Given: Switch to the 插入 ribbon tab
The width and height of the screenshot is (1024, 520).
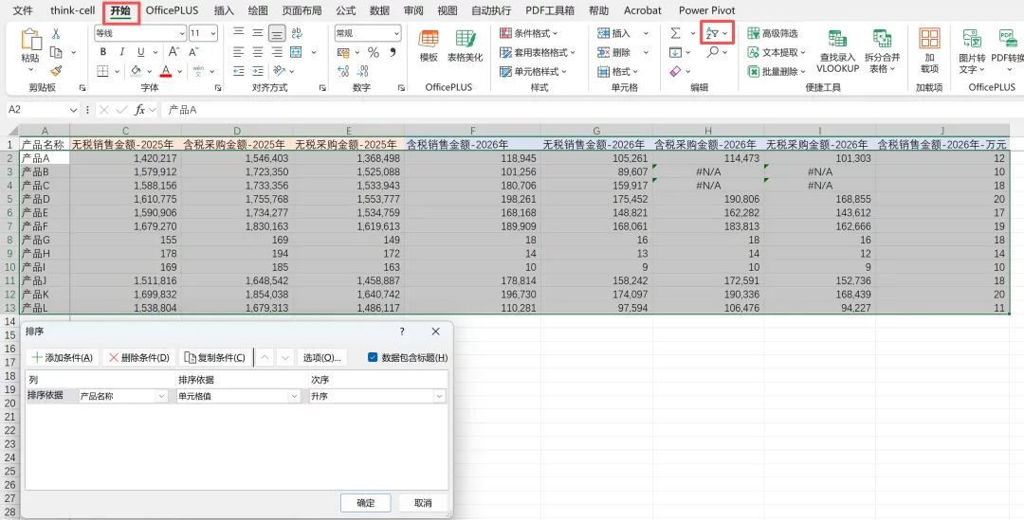Looking at the screenshot, I should pos(224,10).
